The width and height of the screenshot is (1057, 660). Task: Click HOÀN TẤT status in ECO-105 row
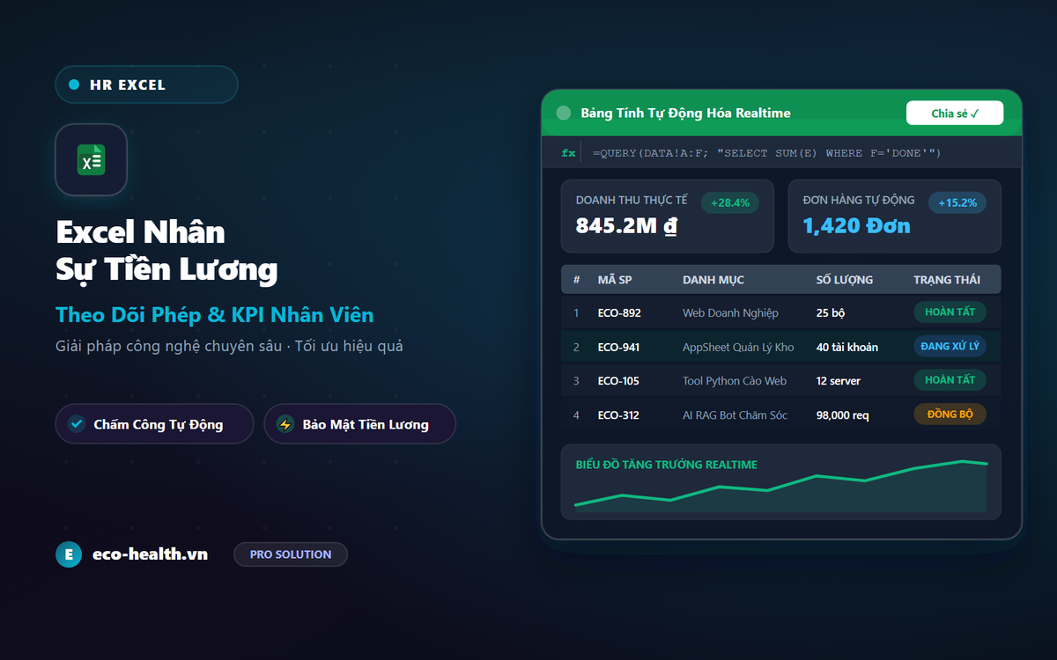[950, 380]
